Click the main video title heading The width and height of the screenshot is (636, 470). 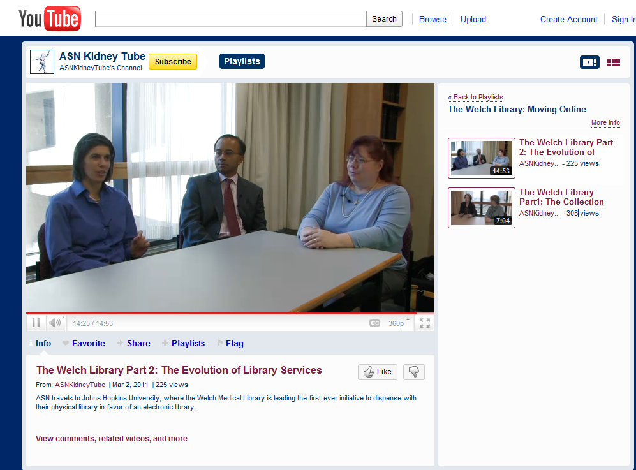179,371
